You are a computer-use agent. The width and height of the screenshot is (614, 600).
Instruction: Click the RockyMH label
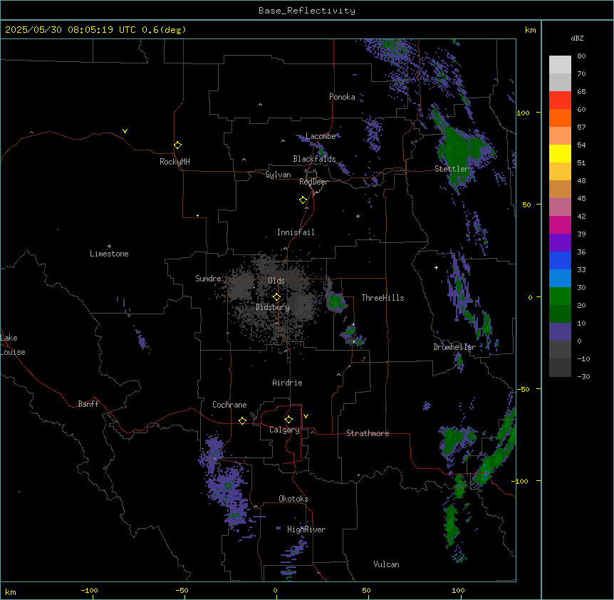coord(175,162)
